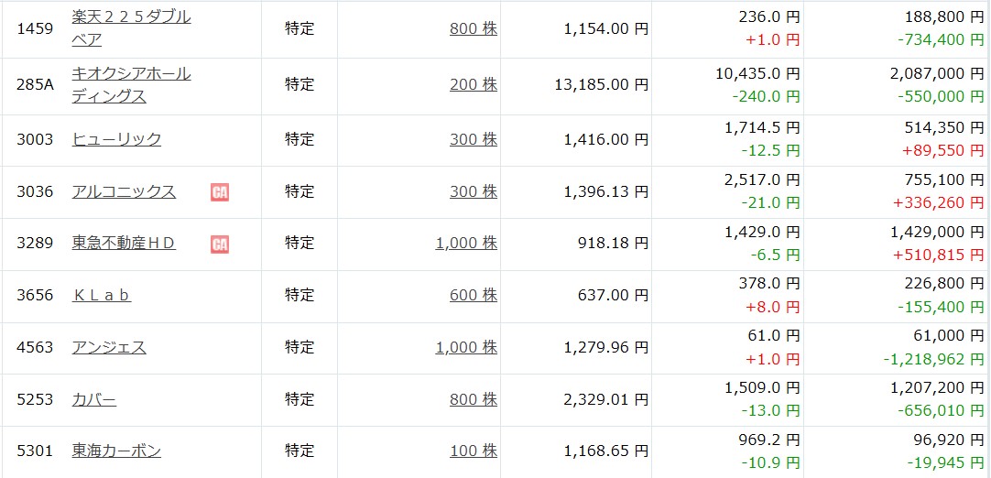Click the アンジェス stock name
991x478 pixels.
click(x=109, y=347)
